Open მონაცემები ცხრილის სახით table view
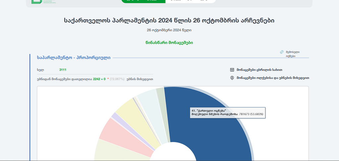The image size is (339, 161). (259, 70)
